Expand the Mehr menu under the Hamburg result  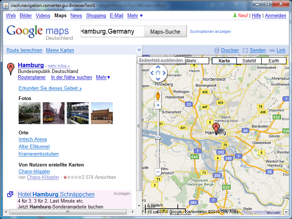[103, 77]
